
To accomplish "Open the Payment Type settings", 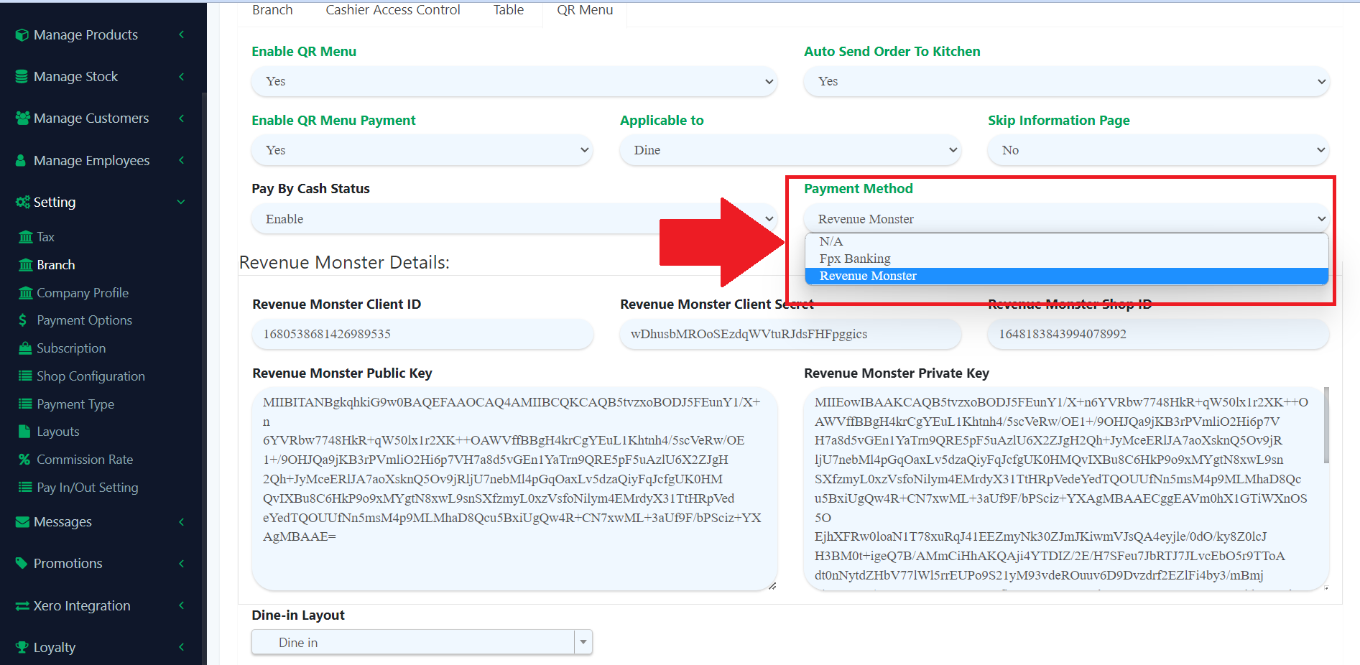I will click(73, 404).
